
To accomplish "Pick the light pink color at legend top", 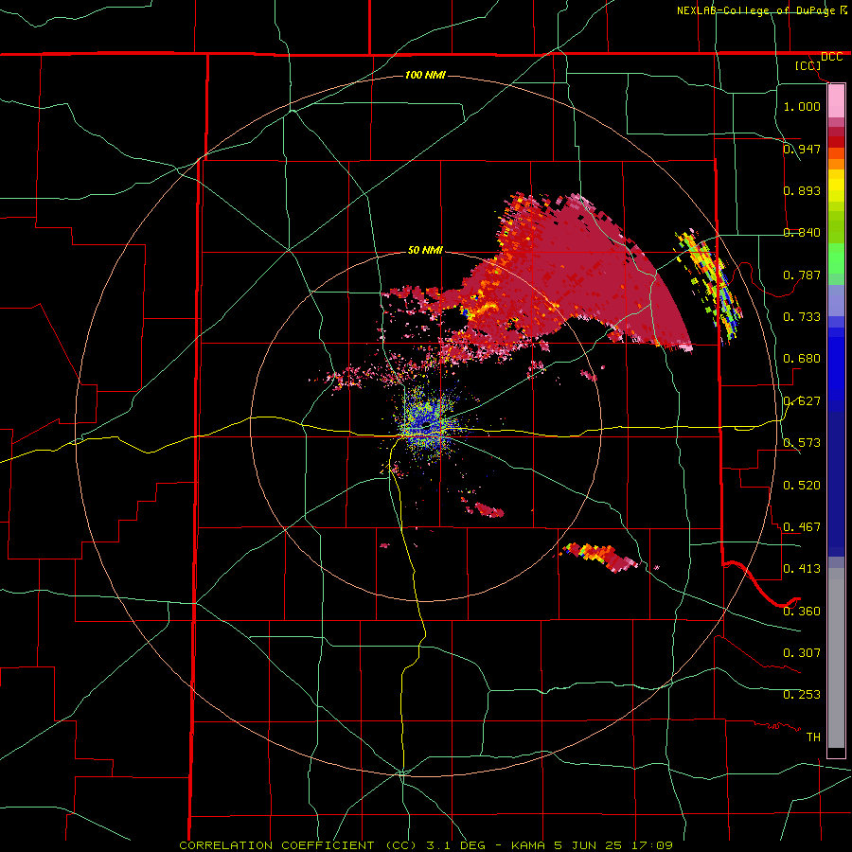I will (x=836, y=101).
